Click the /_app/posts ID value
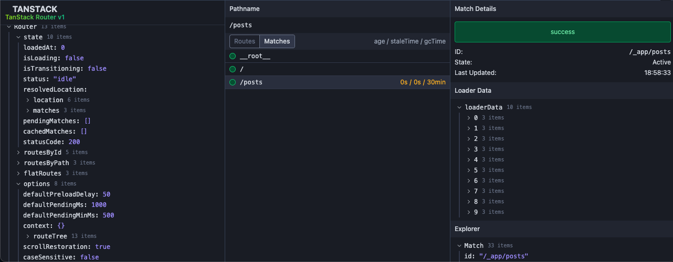The image size is (673, 262). pyautogui.click(x=650, y=52)
